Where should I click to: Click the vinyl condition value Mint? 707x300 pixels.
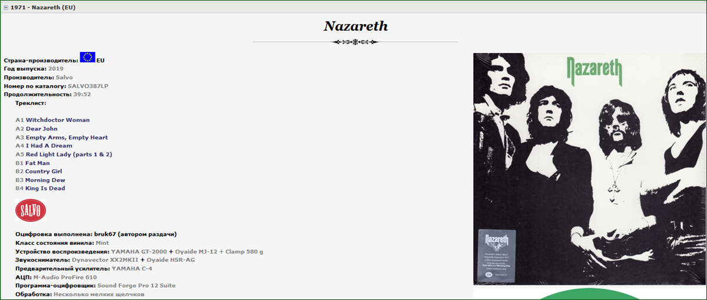(103, 243)
